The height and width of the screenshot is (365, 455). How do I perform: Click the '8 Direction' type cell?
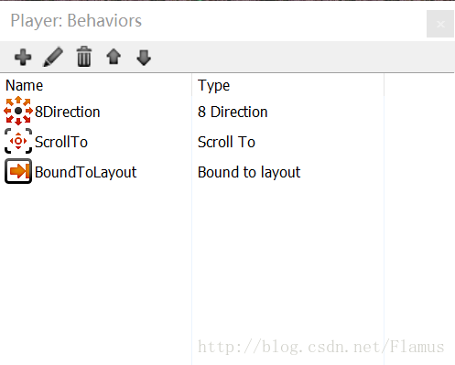pos(233,112)
